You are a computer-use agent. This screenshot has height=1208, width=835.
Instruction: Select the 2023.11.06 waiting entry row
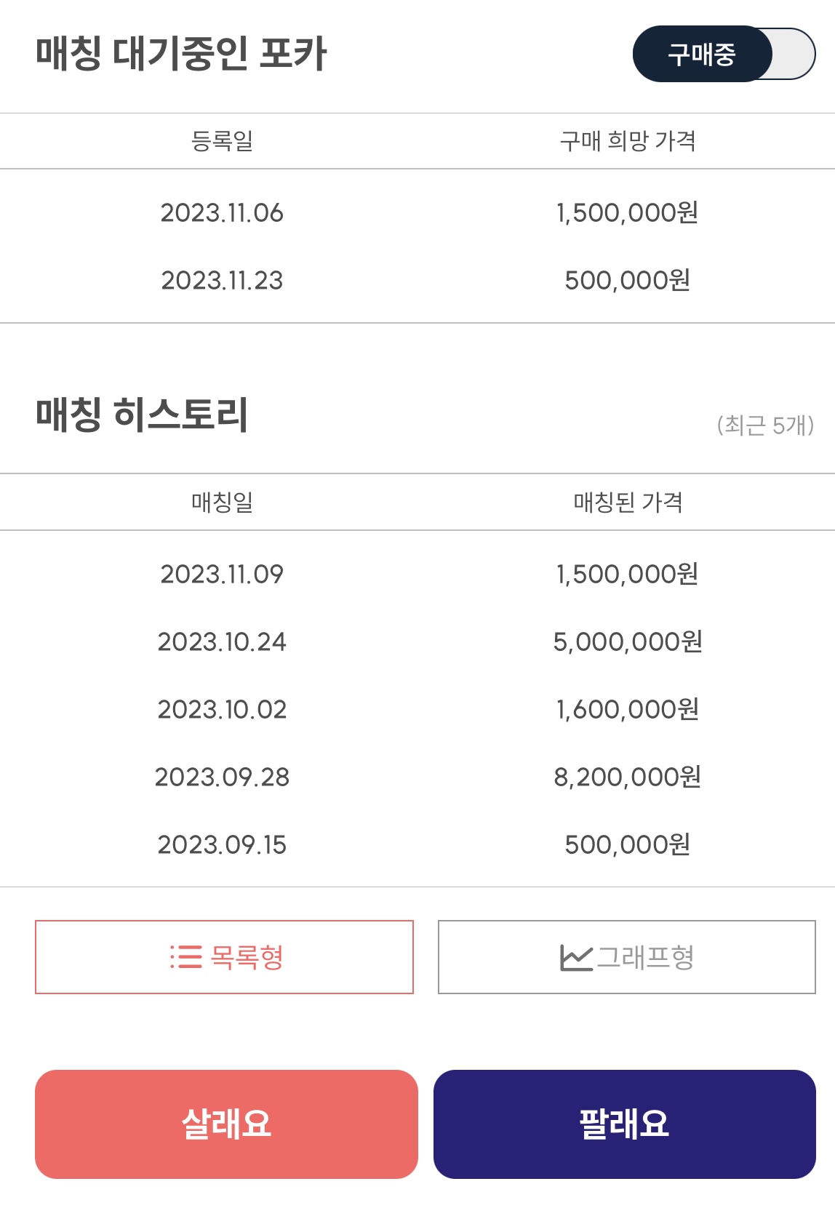tap(417, 212)
